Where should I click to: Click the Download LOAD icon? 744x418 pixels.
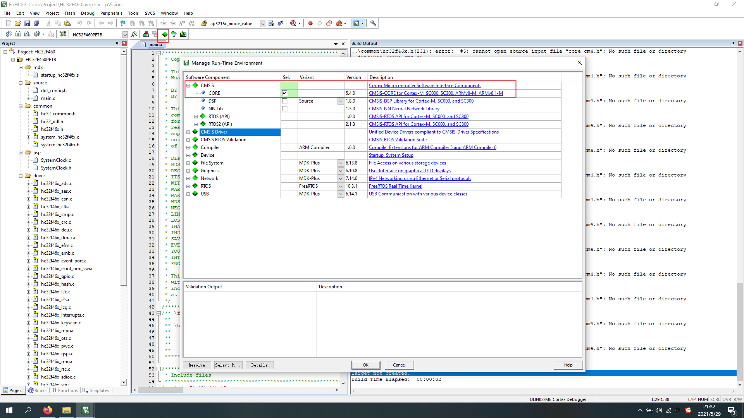[x=63, y=34]
